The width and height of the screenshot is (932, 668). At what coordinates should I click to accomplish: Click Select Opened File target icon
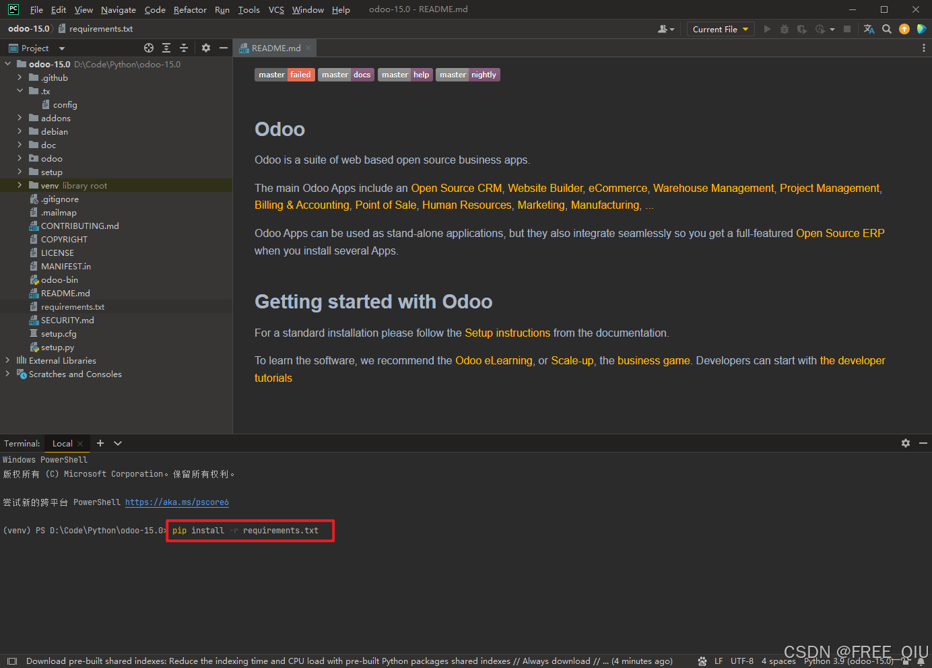click(149, 48)
